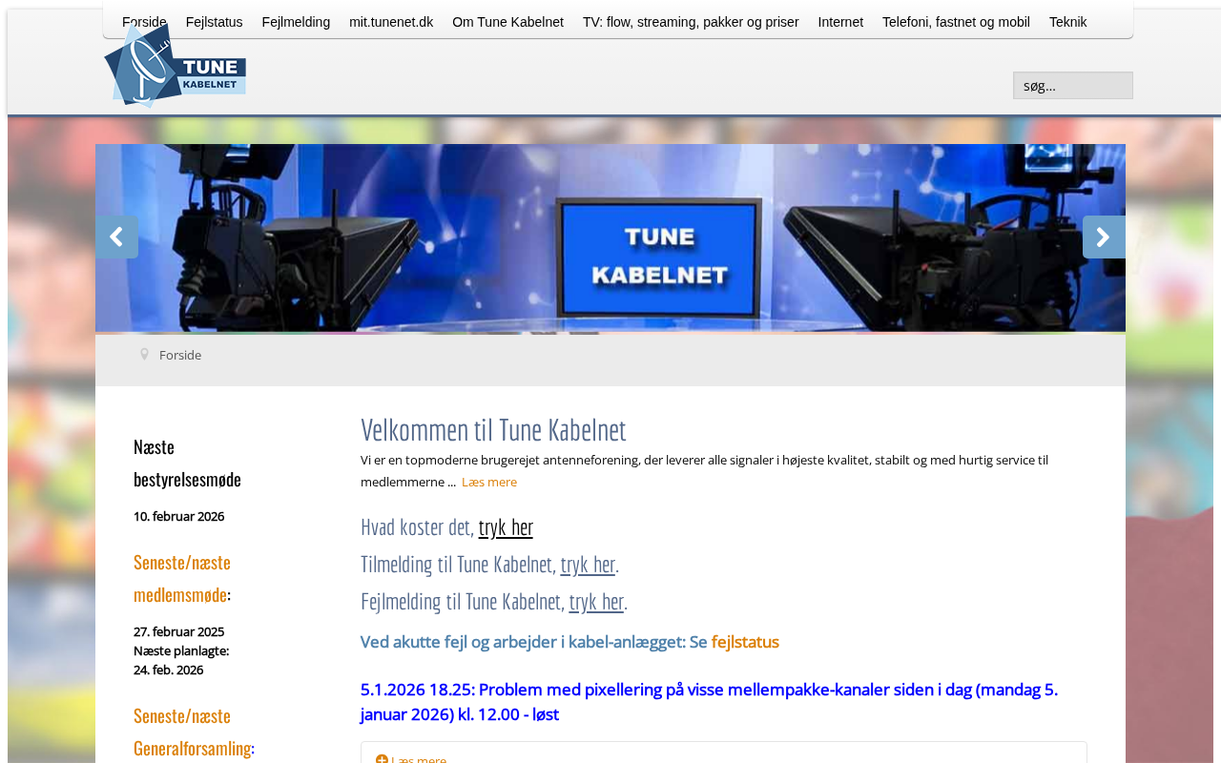Open the Fejlstatus menu item

[x=214, y=22]
